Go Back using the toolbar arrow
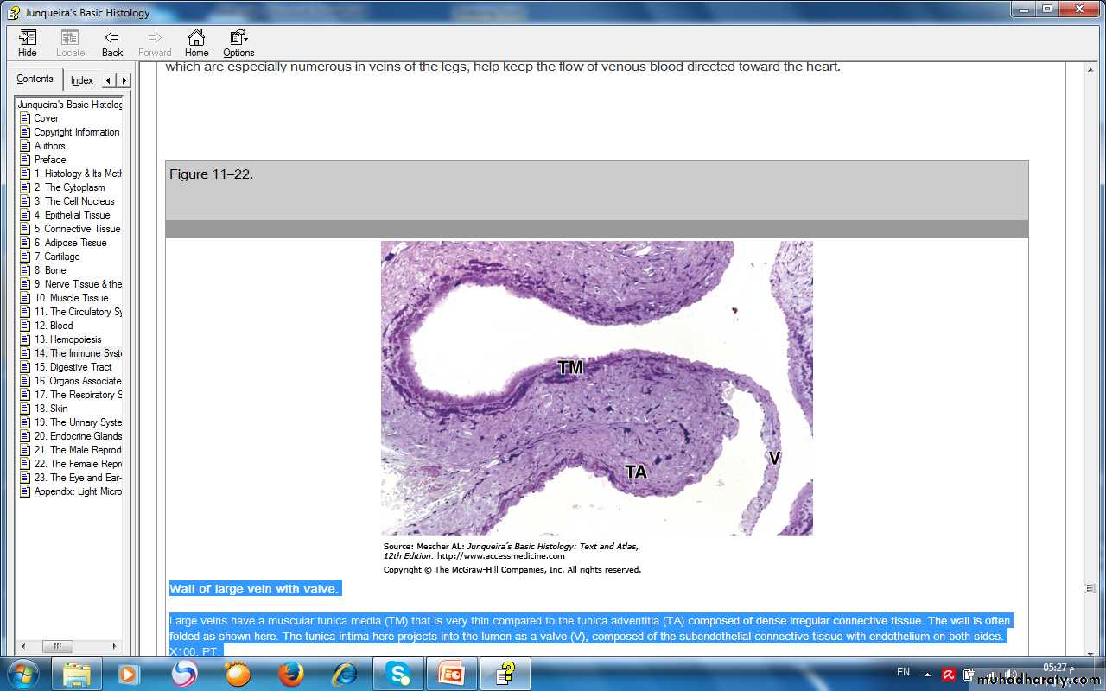Viewport: 1106px width, 691px height. pos(112,43)
